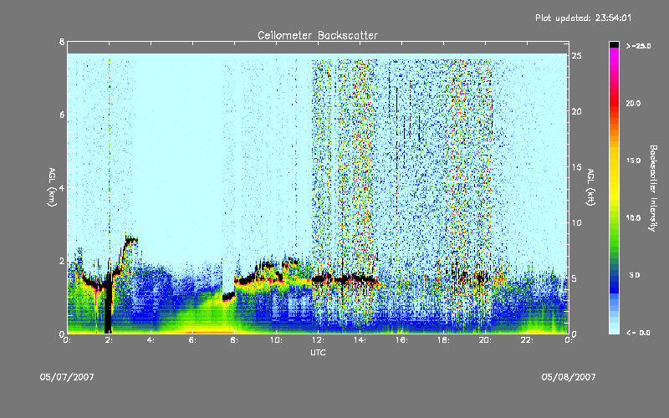Click the "12:" UTC hour tick label
The image size is (669, 418).
pyautogui.click(x=318, y=340)
